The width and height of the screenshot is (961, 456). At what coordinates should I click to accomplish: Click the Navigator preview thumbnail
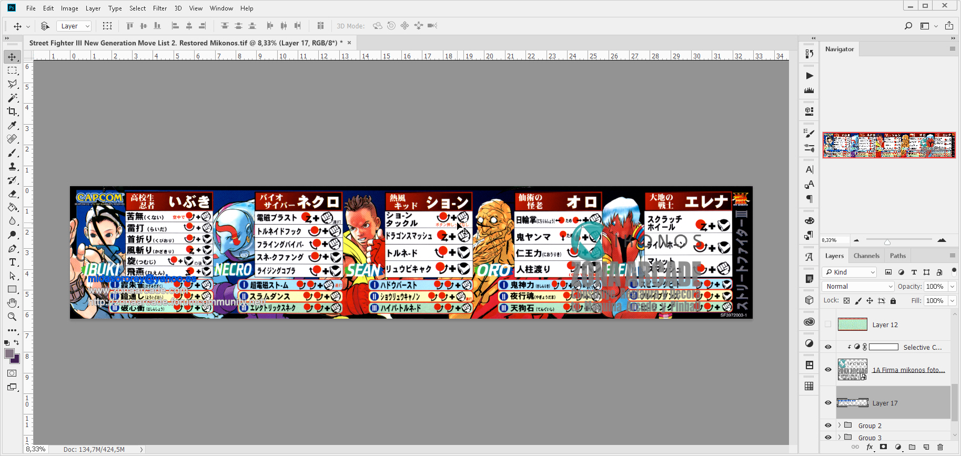pyautogui.click(x=889, y=145)
